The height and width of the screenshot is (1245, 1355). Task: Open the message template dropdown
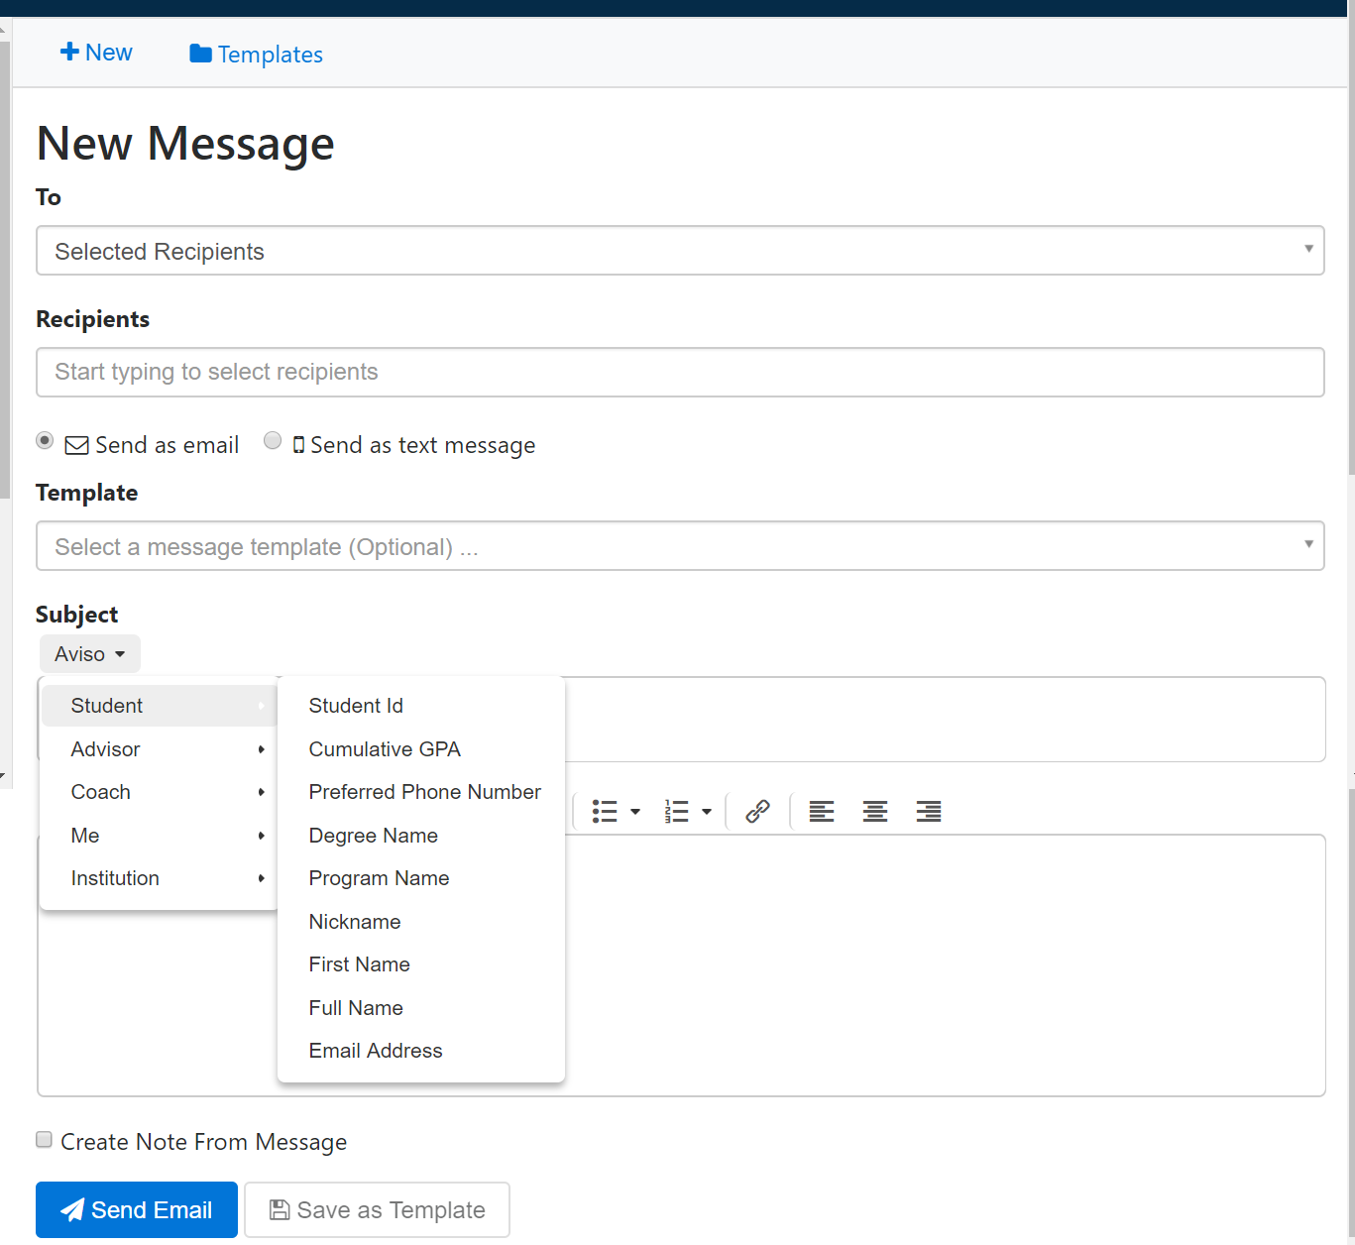pos(680,546)
